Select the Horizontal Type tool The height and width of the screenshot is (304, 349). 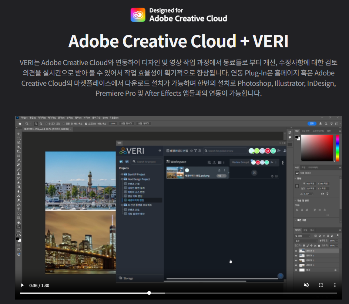(19, 209)
